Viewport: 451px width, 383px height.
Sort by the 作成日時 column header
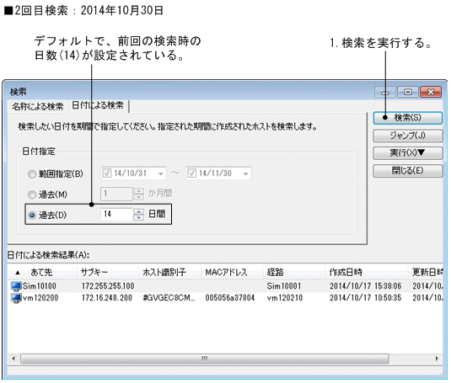(x=367, y=272)
